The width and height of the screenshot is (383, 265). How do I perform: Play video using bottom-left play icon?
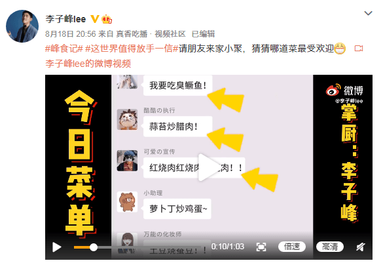57,247
